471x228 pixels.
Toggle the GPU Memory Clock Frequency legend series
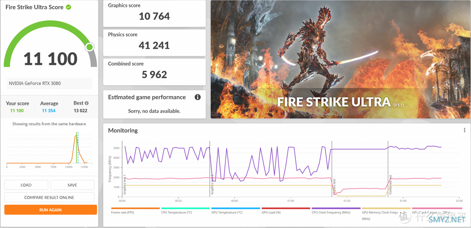pyautogui.click(x=386, y=214)
